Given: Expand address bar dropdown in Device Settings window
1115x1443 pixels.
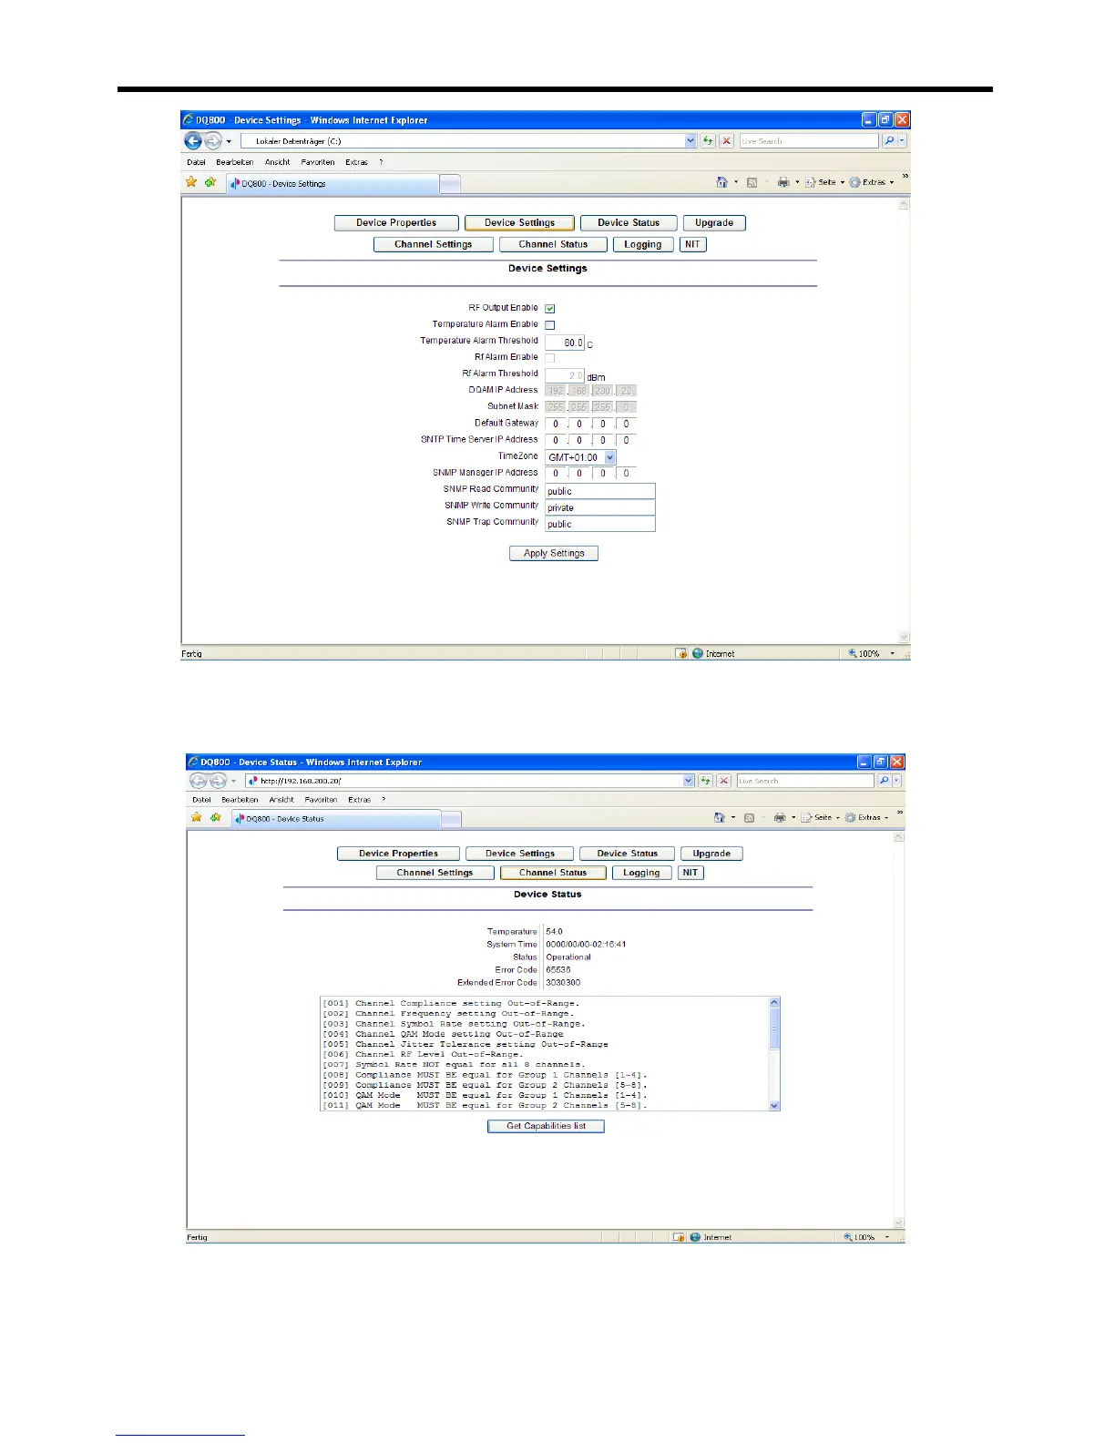Looking at the screenshot, I should coord(690,141).
